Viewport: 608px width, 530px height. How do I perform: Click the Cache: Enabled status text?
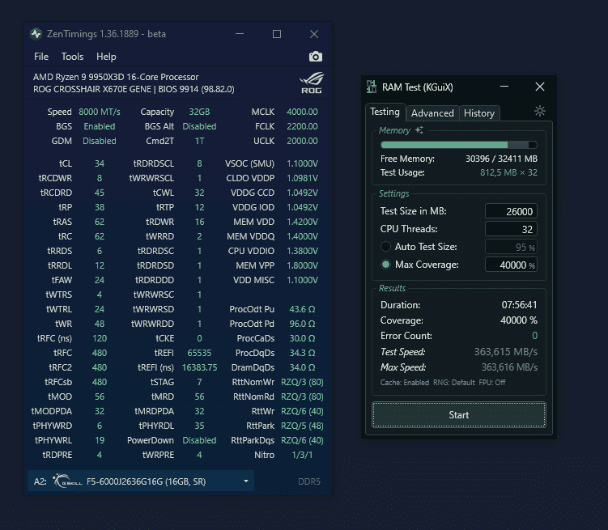point(405,383)
